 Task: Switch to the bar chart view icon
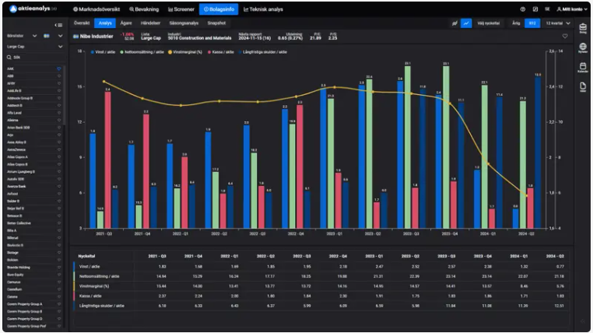click(454, 23)
